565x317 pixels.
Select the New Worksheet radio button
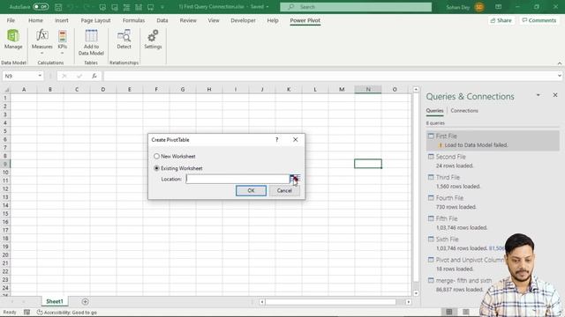point(156,156)
